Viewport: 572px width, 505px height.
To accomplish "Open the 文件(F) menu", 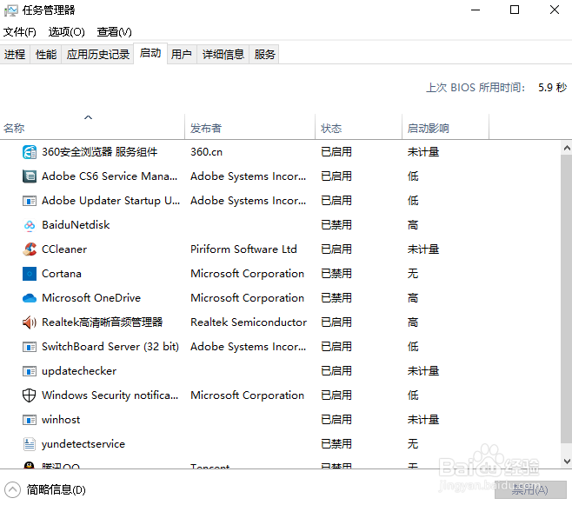I will click(20, 32).
